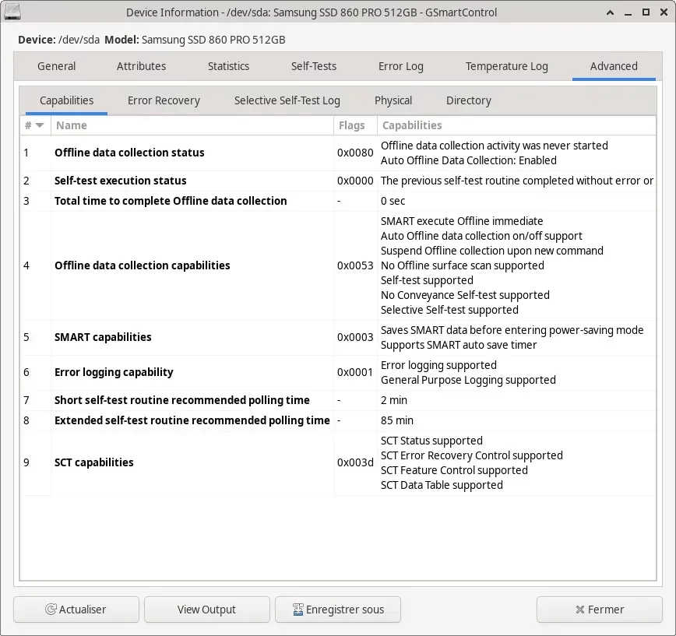Click 'SCT Feature Control supported' text
This screenshot has height=636, width=676.
coord(454,470)
